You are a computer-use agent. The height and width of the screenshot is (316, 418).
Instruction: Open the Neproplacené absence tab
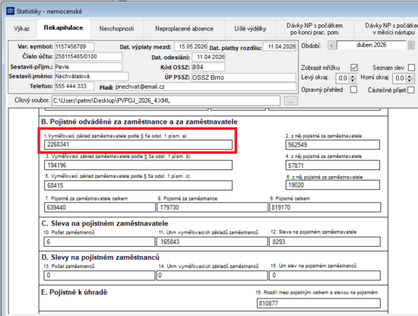pyautogui.click(x=184, y=29)
